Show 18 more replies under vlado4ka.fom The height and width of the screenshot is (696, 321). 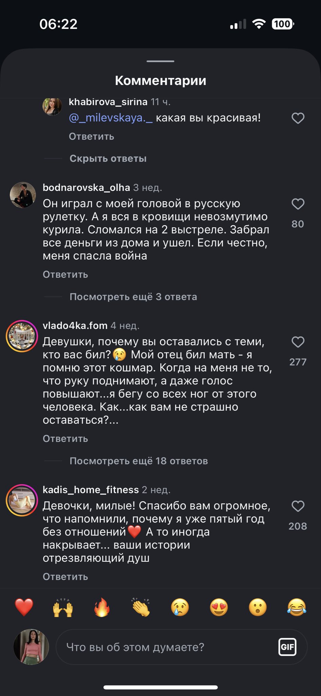point(139,461)
